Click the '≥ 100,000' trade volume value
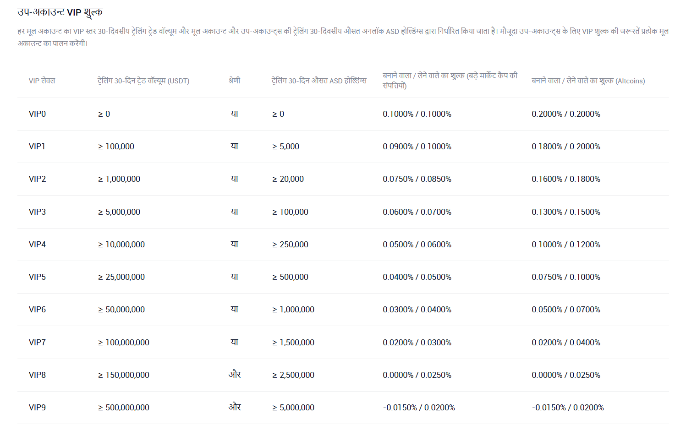 [x=116, y=147]
